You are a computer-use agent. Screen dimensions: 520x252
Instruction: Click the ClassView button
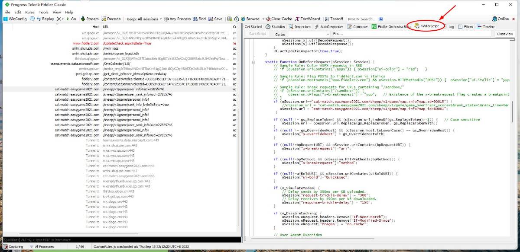pos(505,34)
